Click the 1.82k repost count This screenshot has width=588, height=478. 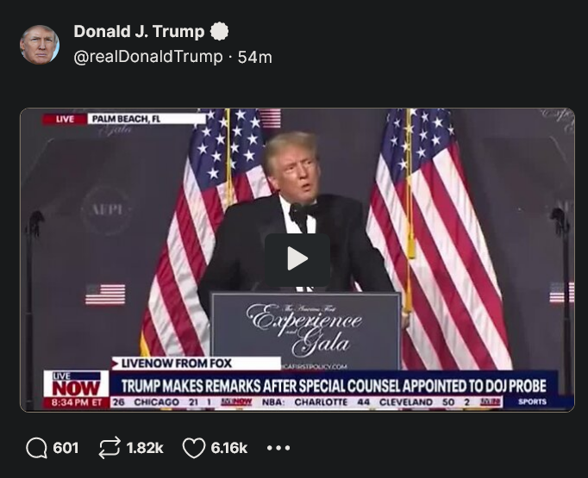145,448
